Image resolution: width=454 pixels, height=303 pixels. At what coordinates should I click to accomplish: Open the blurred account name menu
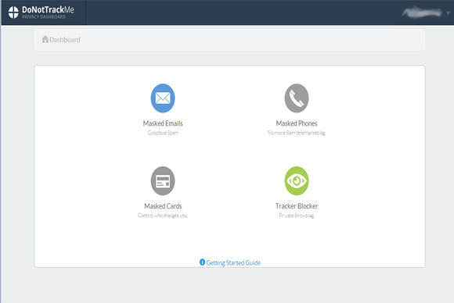(x=422, y=12)
